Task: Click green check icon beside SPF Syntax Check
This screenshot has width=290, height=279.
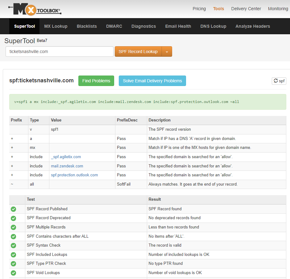Action: (13, 246)
